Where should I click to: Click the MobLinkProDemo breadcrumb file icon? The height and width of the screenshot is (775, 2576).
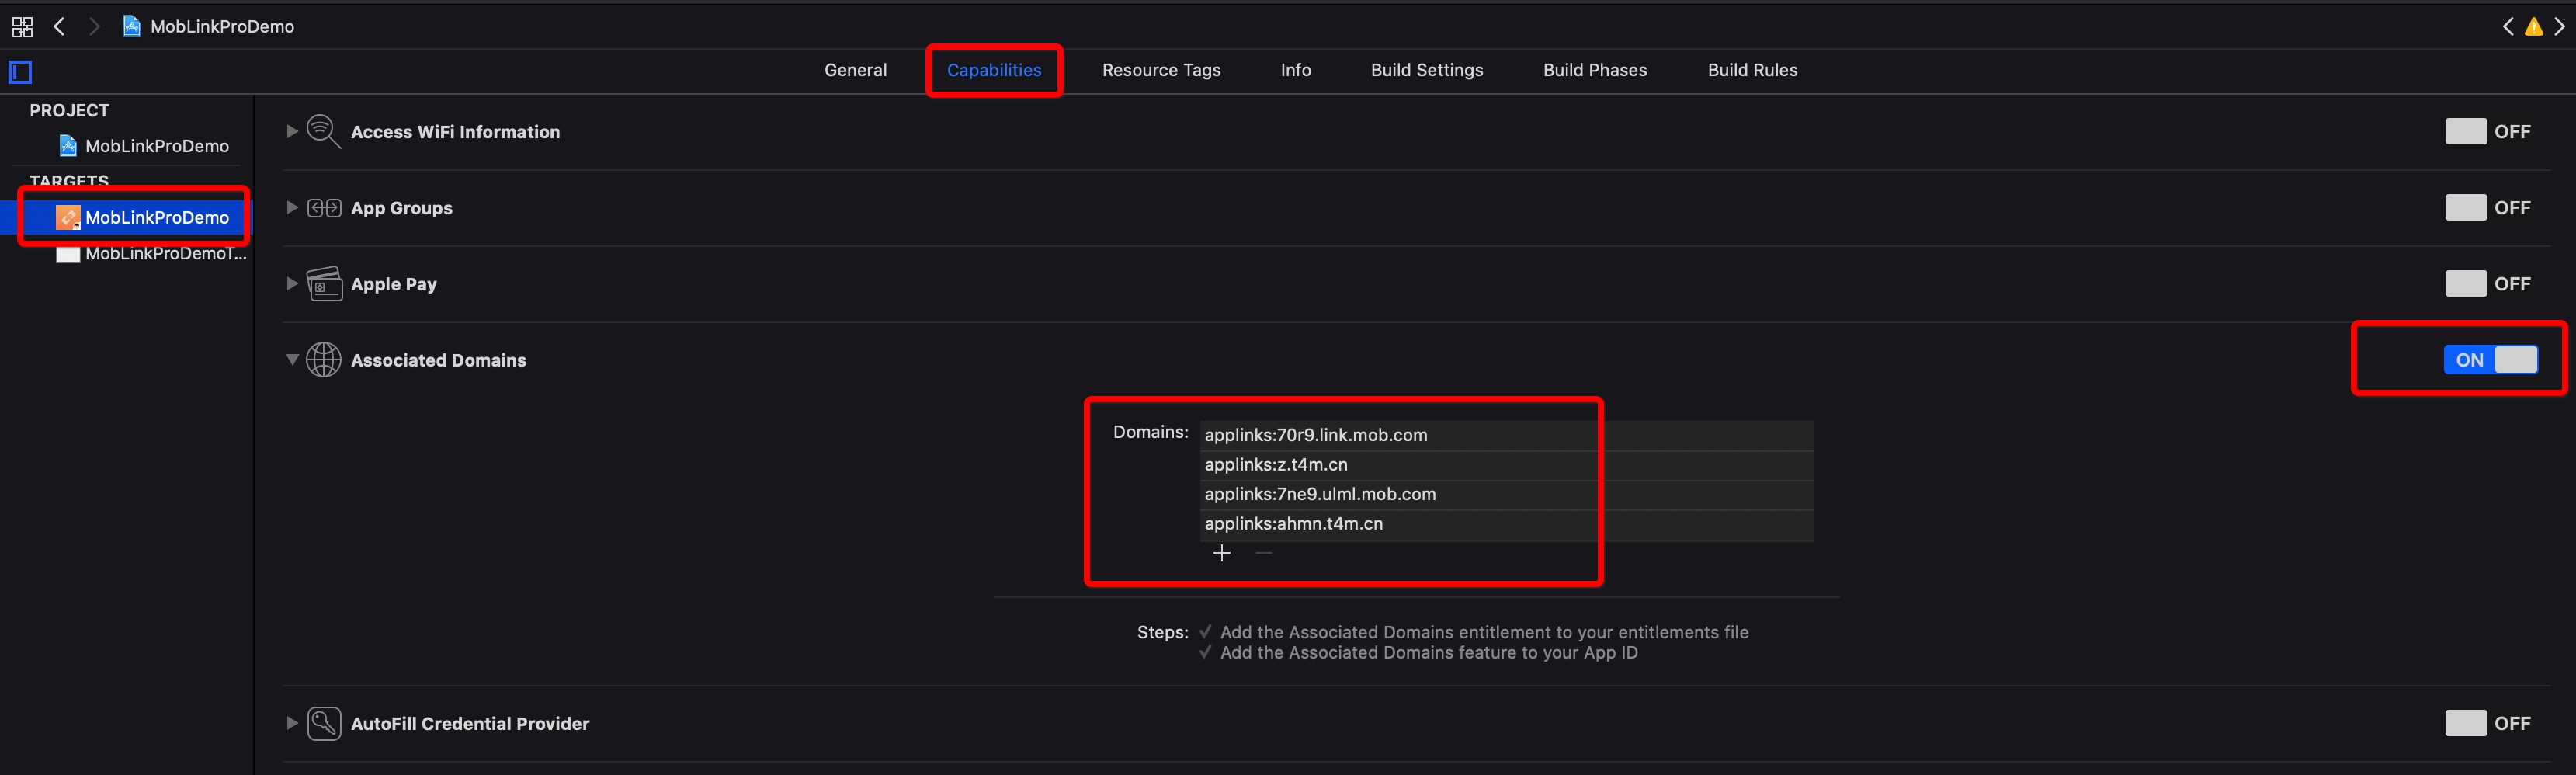point(131,26)
